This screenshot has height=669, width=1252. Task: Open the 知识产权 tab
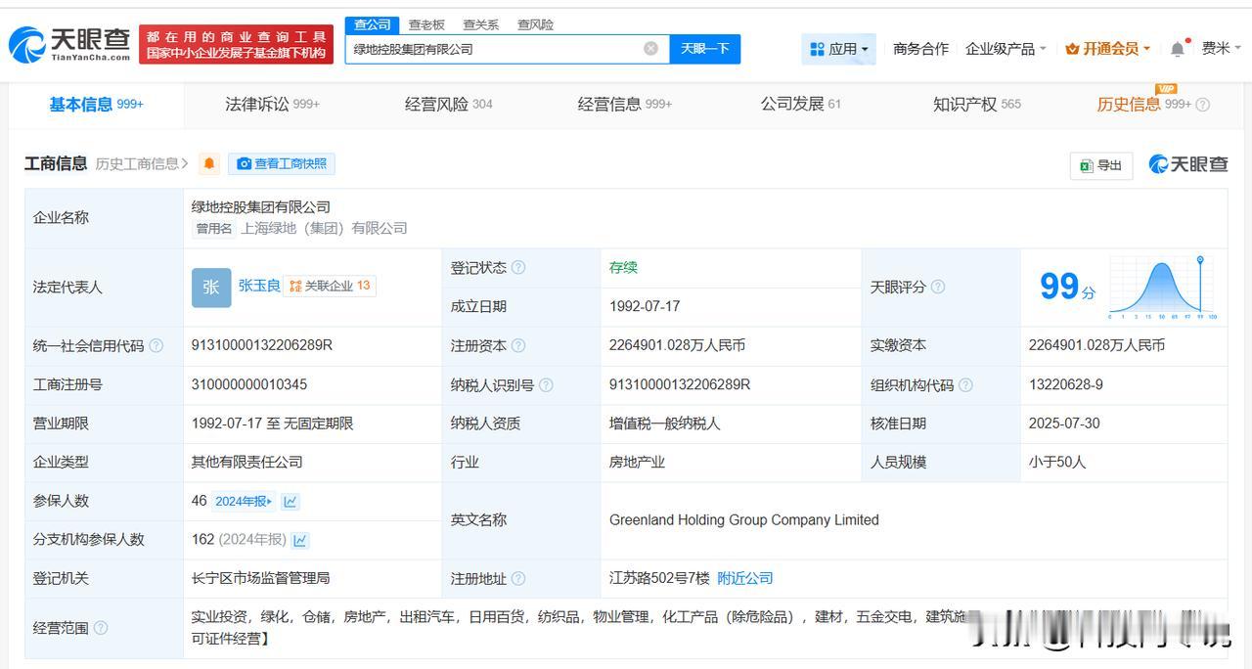[x=976, y=105]
